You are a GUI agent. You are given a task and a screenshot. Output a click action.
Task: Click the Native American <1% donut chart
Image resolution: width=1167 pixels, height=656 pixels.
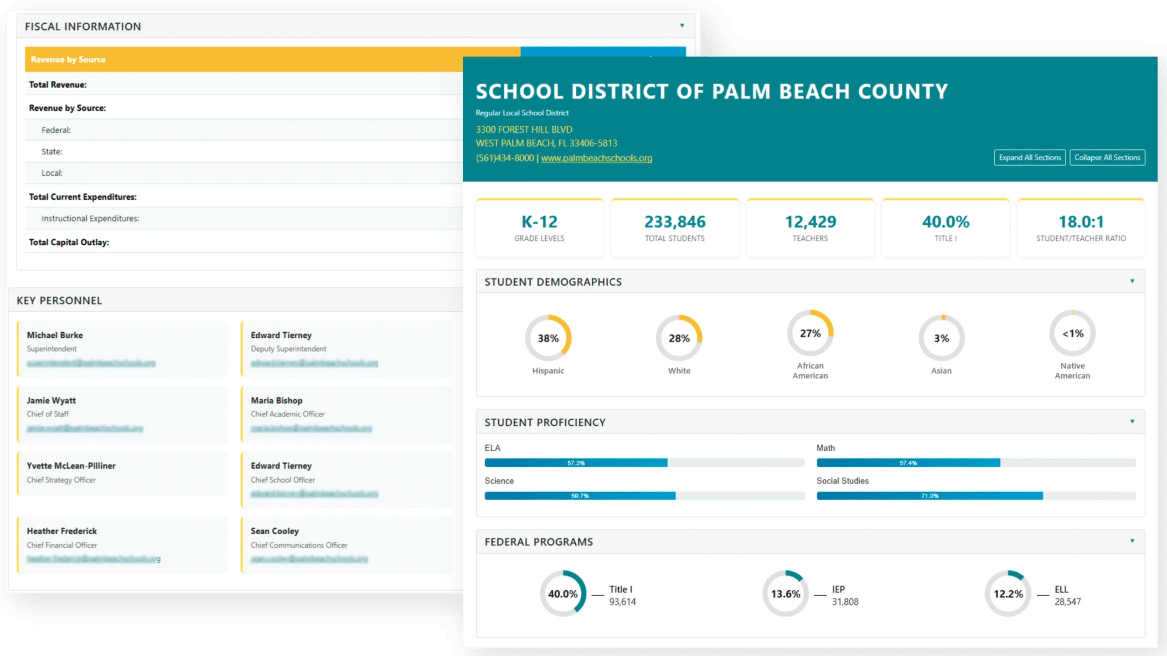click(1072, 333)
